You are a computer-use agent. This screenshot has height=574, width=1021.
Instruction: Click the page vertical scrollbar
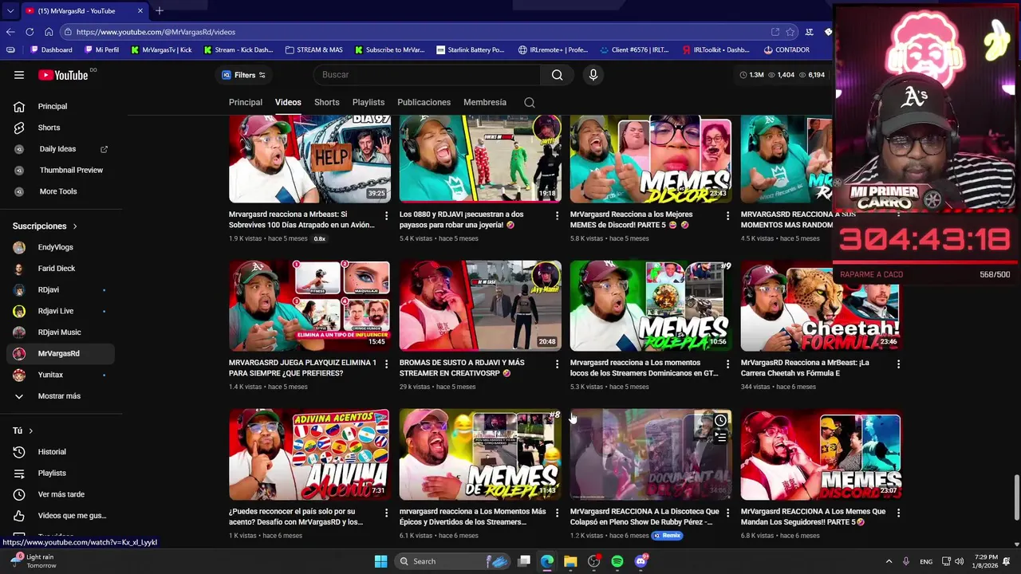coord(1016,497)
